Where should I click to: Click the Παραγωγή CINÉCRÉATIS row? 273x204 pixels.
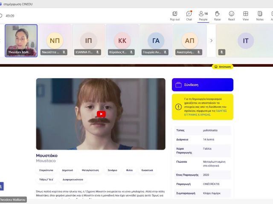203,184
